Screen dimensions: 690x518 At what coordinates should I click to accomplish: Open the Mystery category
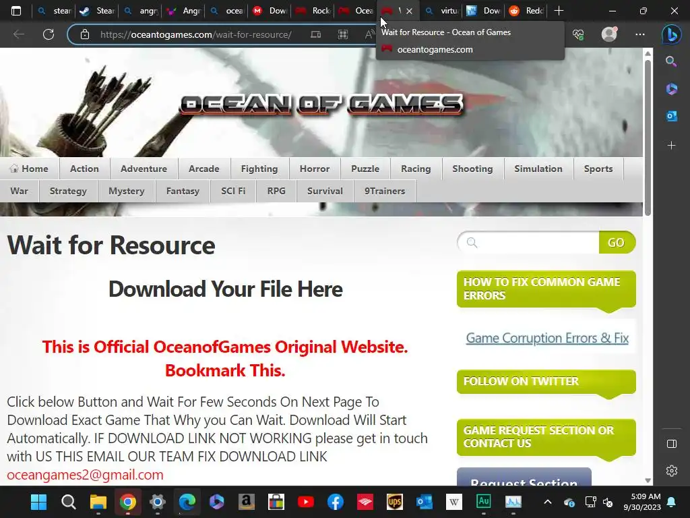[x=126, y=191]
